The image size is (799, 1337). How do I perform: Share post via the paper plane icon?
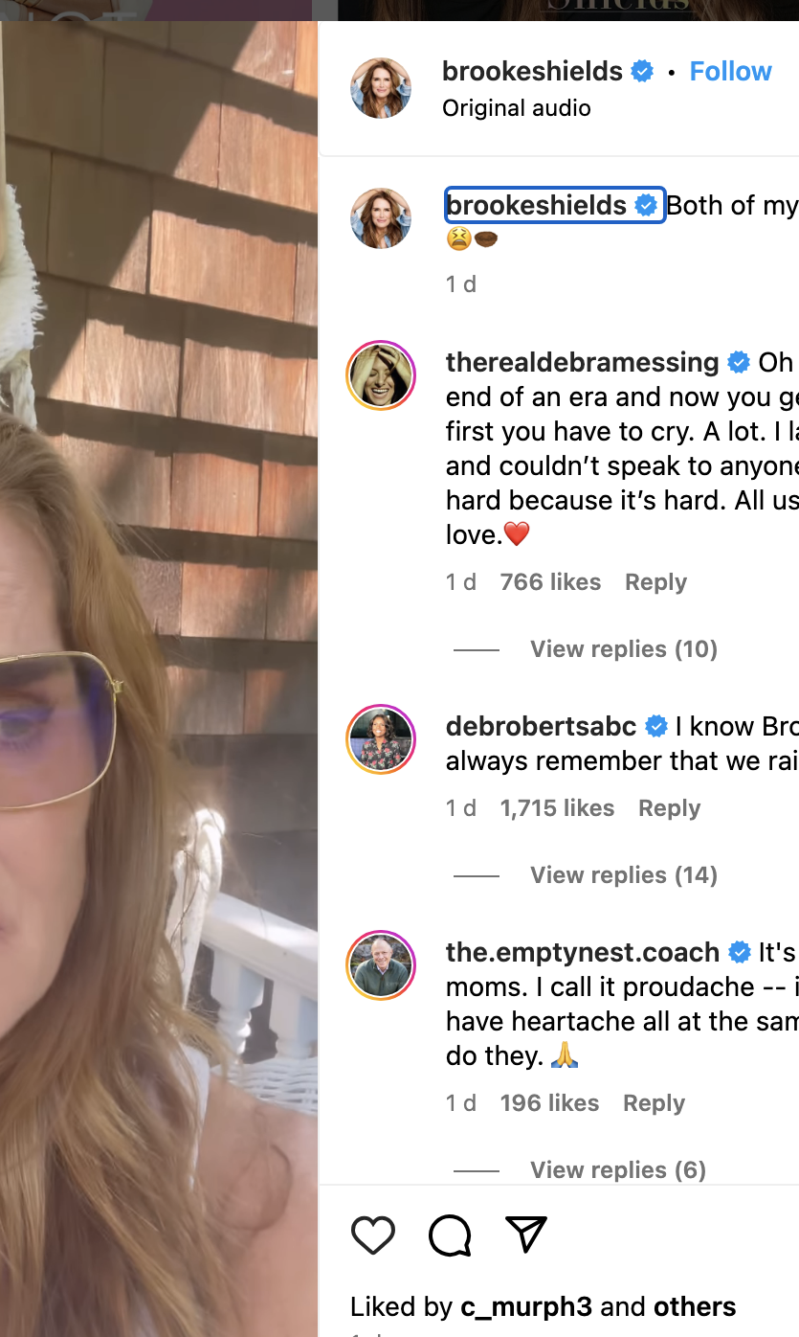coord(525,1234)
